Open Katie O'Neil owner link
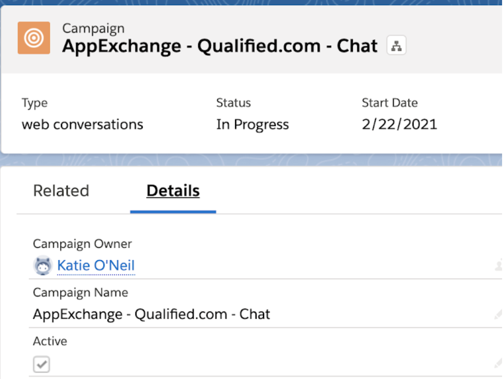 pyautogui.click(x=96, y=265)
